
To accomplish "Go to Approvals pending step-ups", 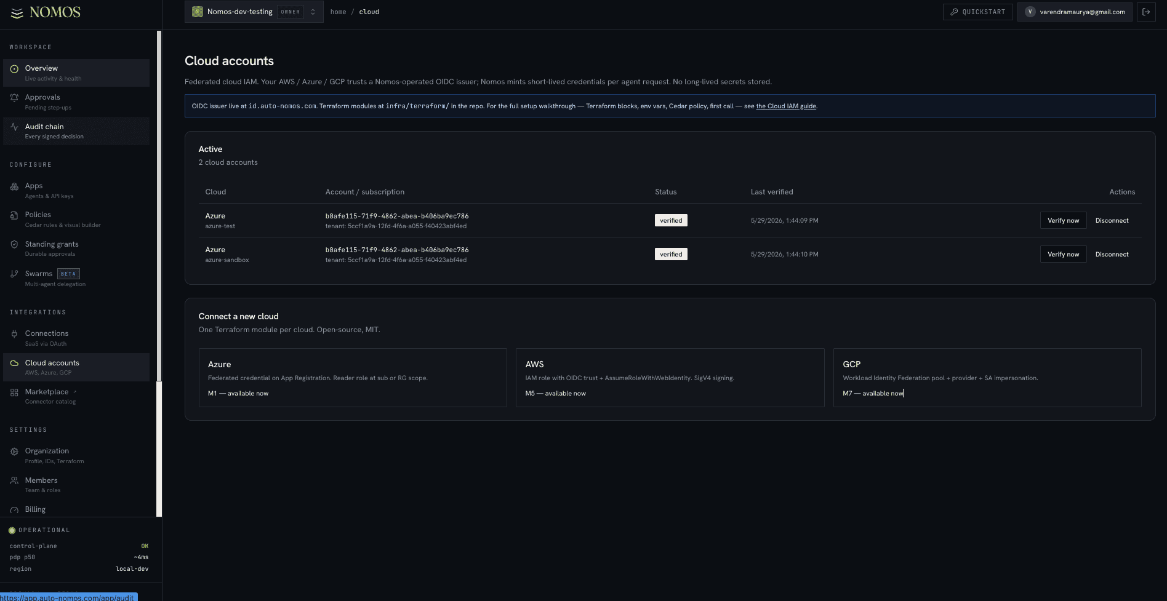I will tap(76, 101).
